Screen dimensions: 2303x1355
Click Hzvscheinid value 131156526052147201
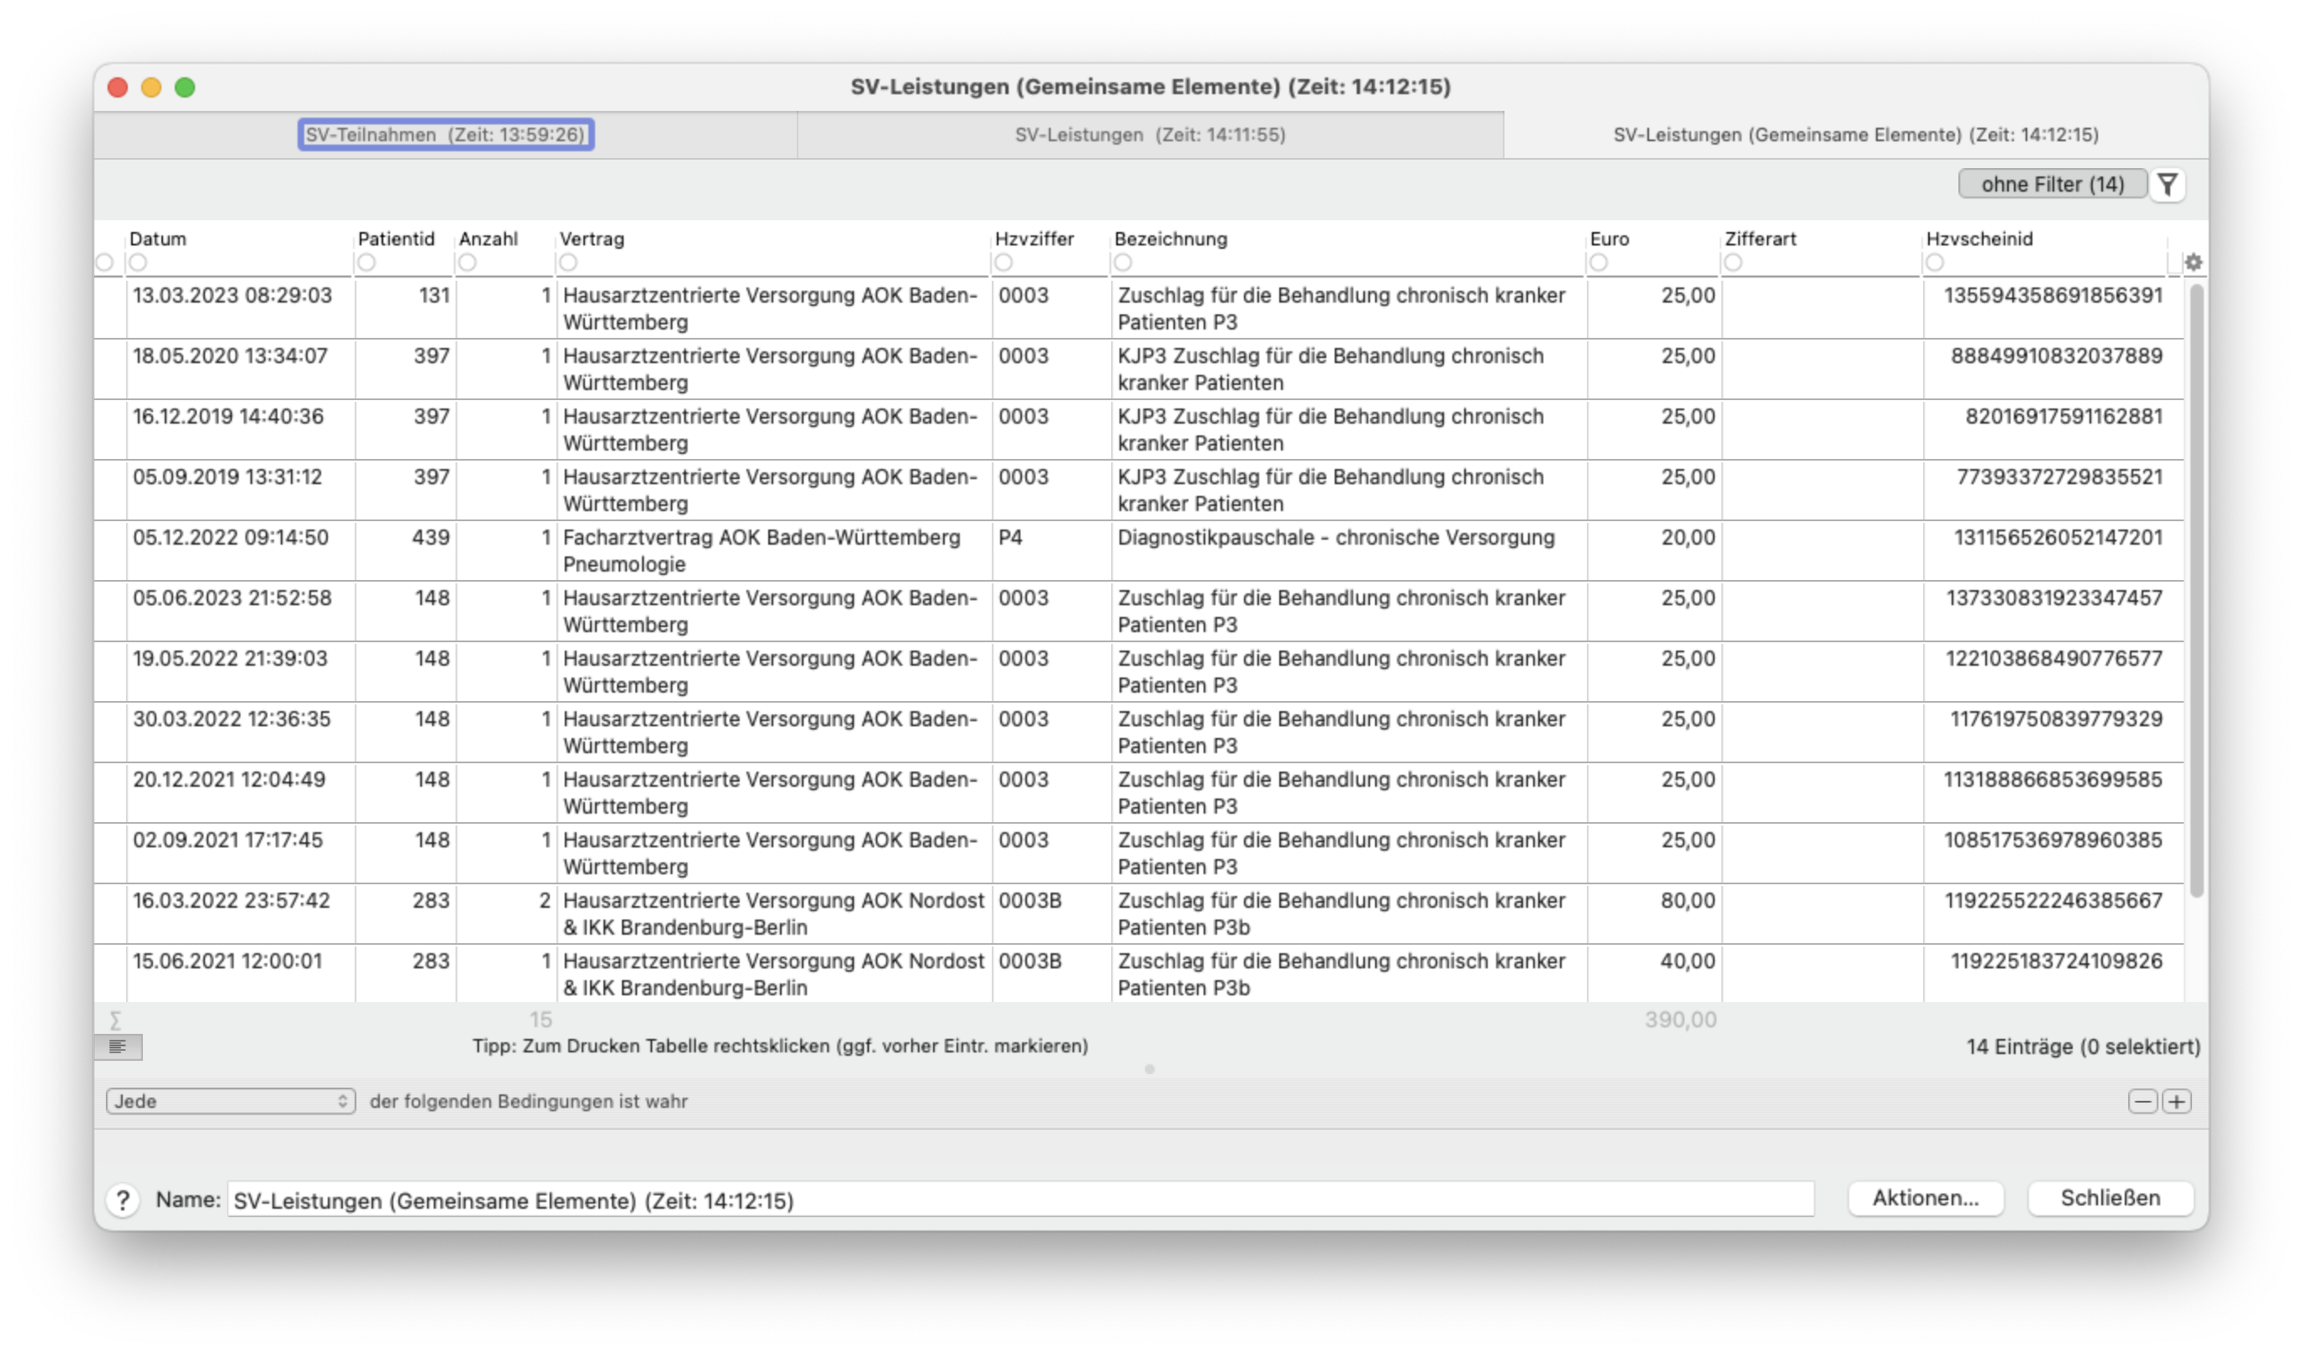tap(2058, 537)
